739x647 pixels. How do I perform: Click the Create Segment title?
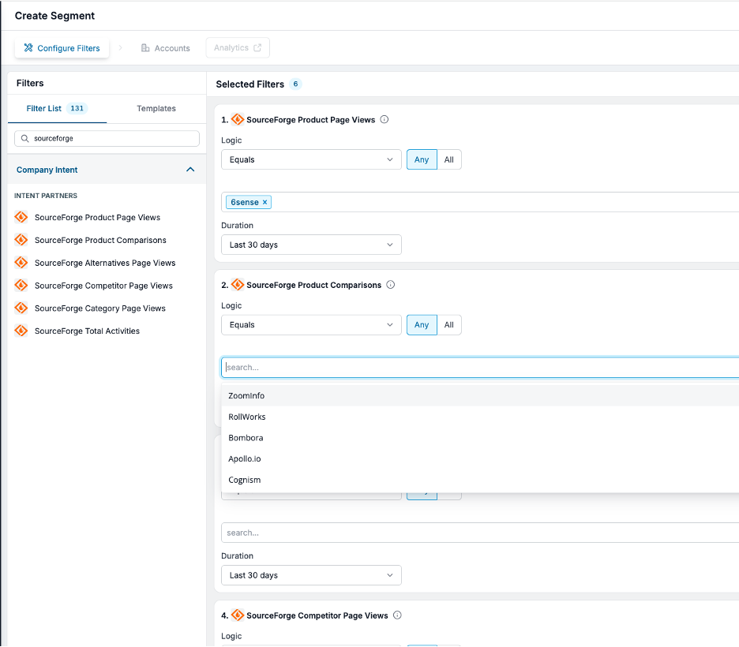point(54,16)
